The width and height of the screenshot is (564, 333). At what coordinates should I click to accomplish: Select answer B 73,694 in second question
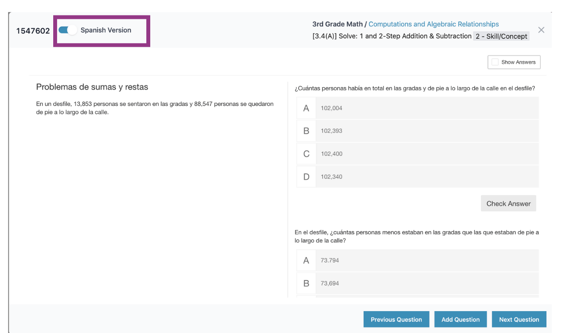click(417, 283)
